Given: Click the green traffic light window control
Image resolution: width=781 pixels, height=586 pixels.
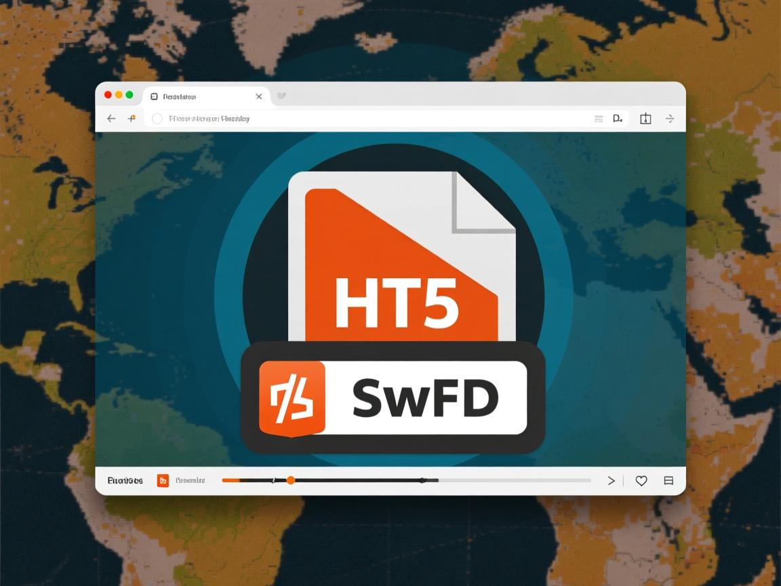Looking at the screenshot, I should tap(129, 95).
